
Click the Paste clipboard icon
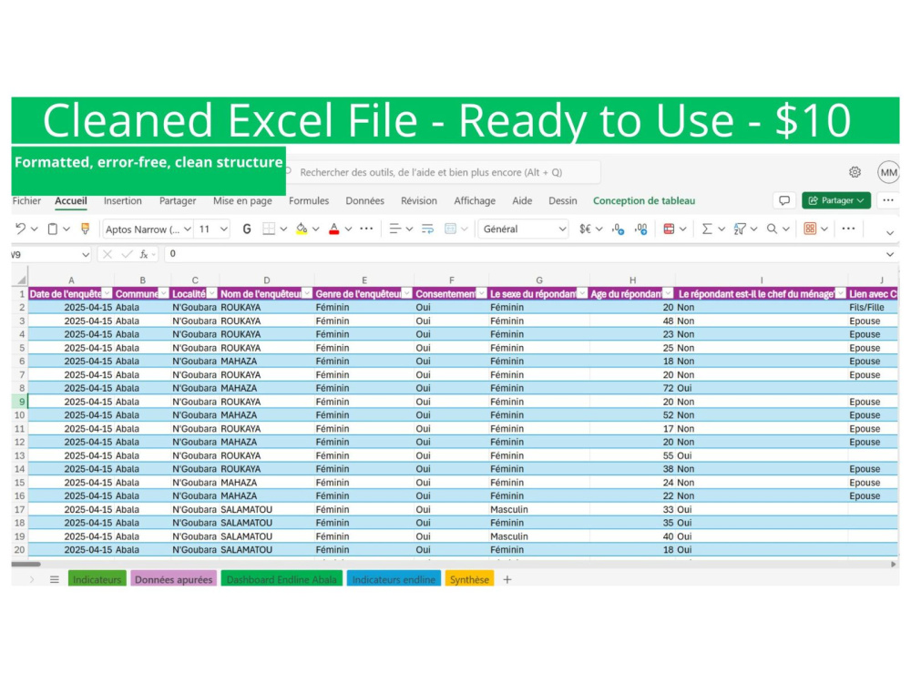point(52,229)
